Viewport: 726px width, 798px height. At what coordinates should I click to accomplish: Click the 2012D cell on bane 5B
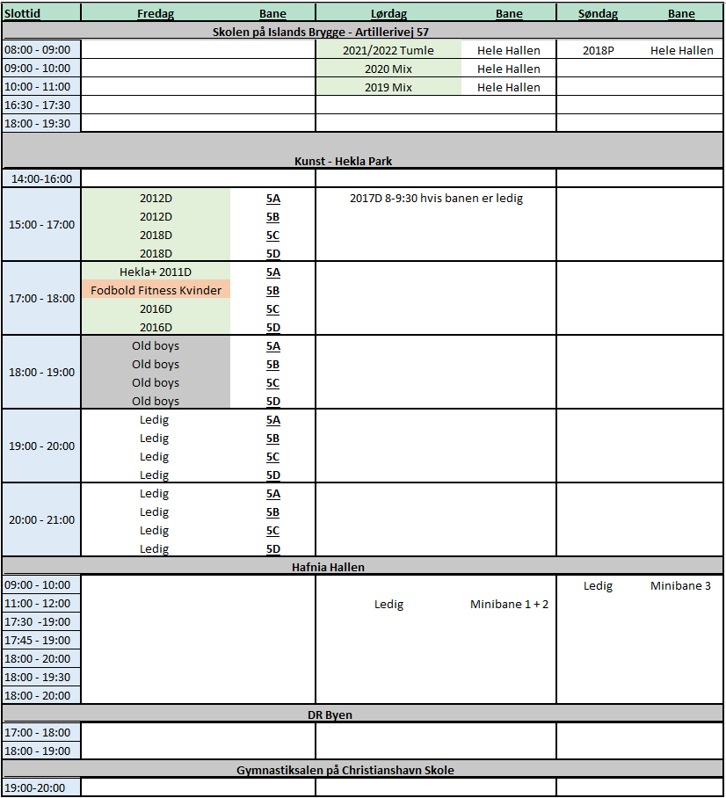(x=156, y=217)
